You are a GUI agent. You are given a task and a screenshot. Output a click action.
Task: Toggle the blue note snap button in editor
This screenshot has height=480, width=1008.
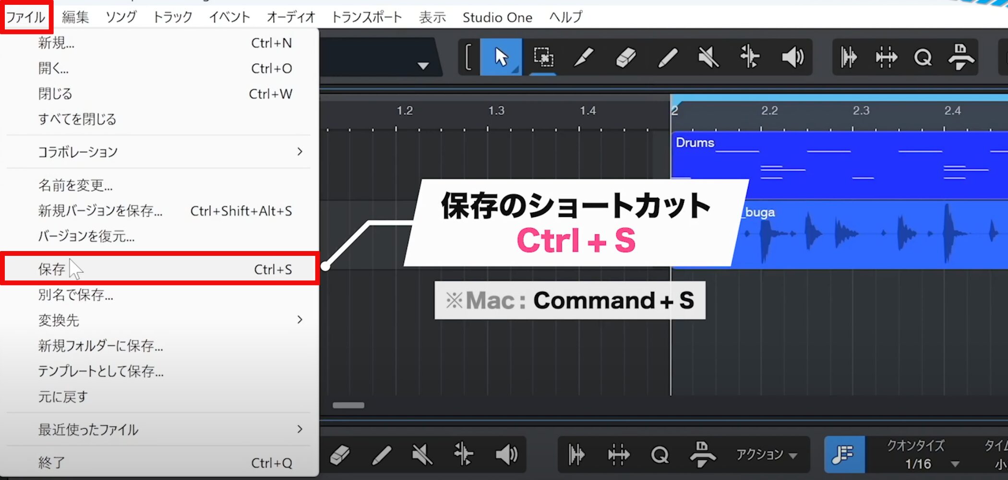coord(844,454)
